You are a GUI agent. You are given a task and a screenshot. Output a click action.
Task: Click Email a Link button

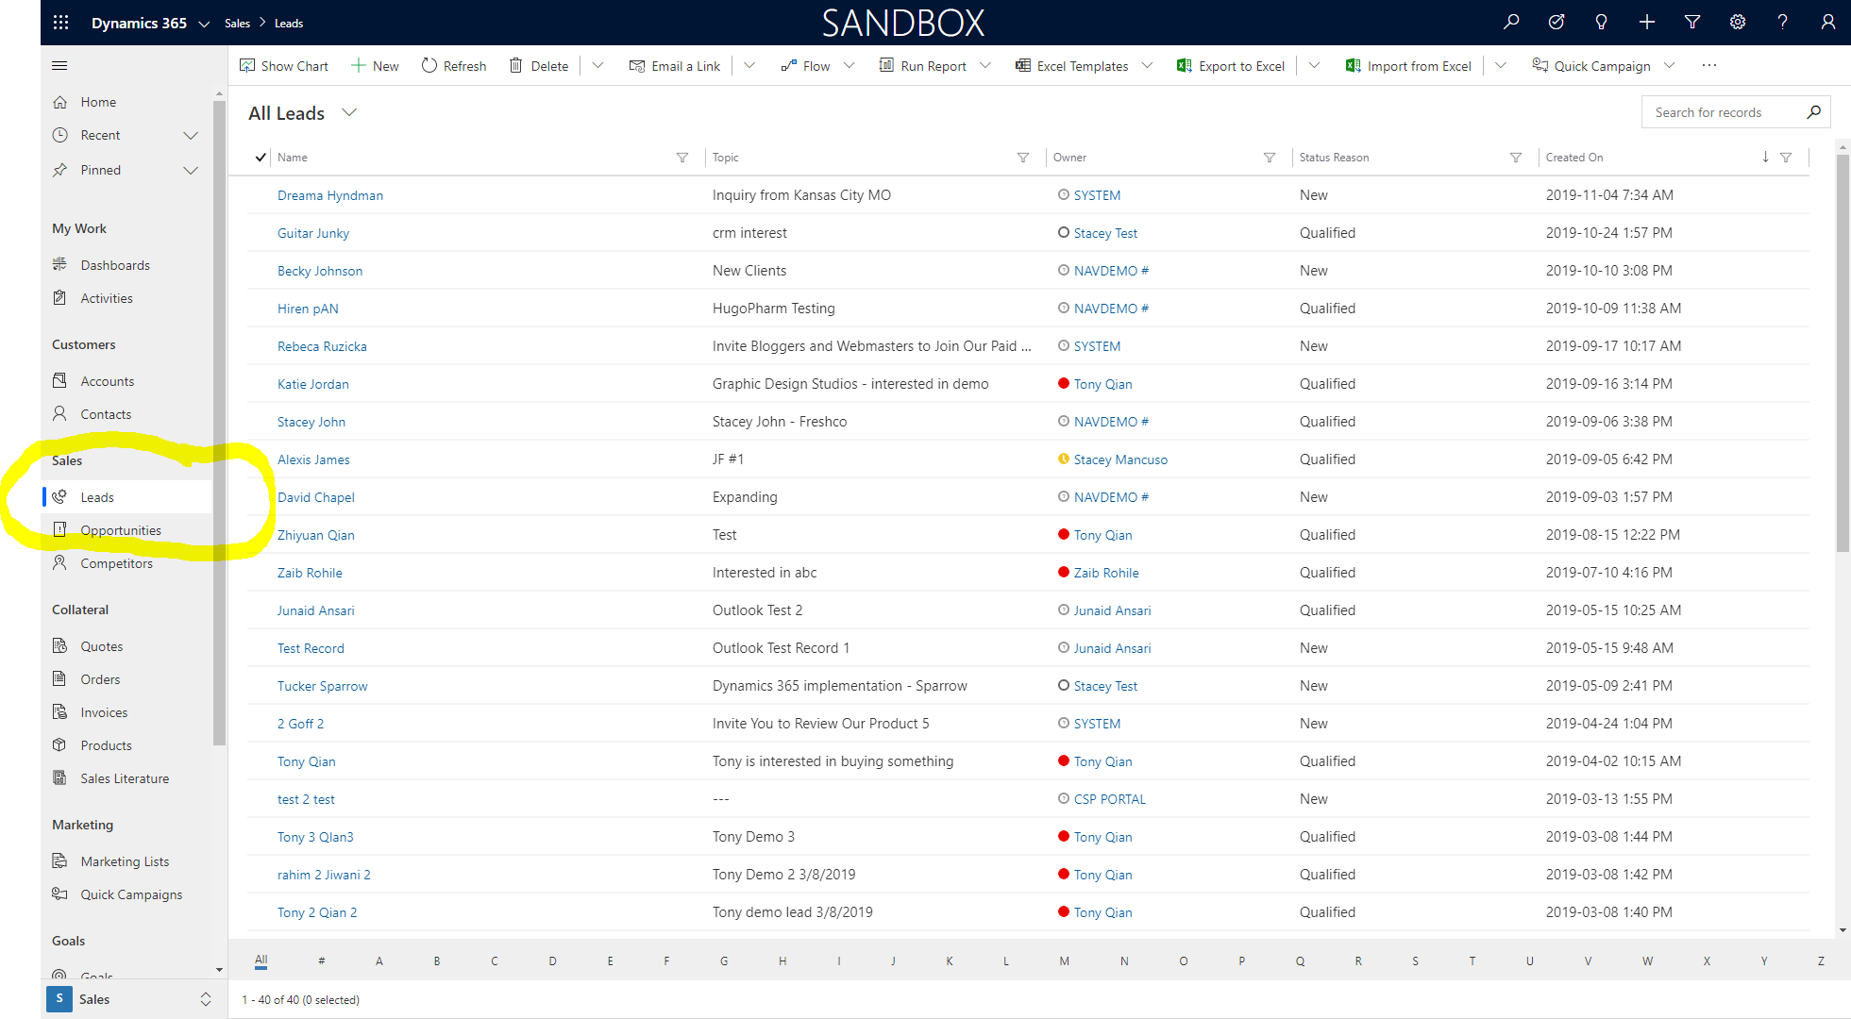click(675, 65)
